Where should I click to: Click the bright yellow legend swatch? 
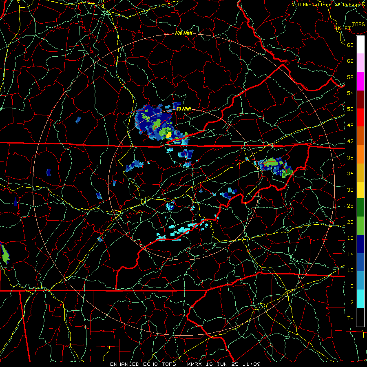point(360,190)
